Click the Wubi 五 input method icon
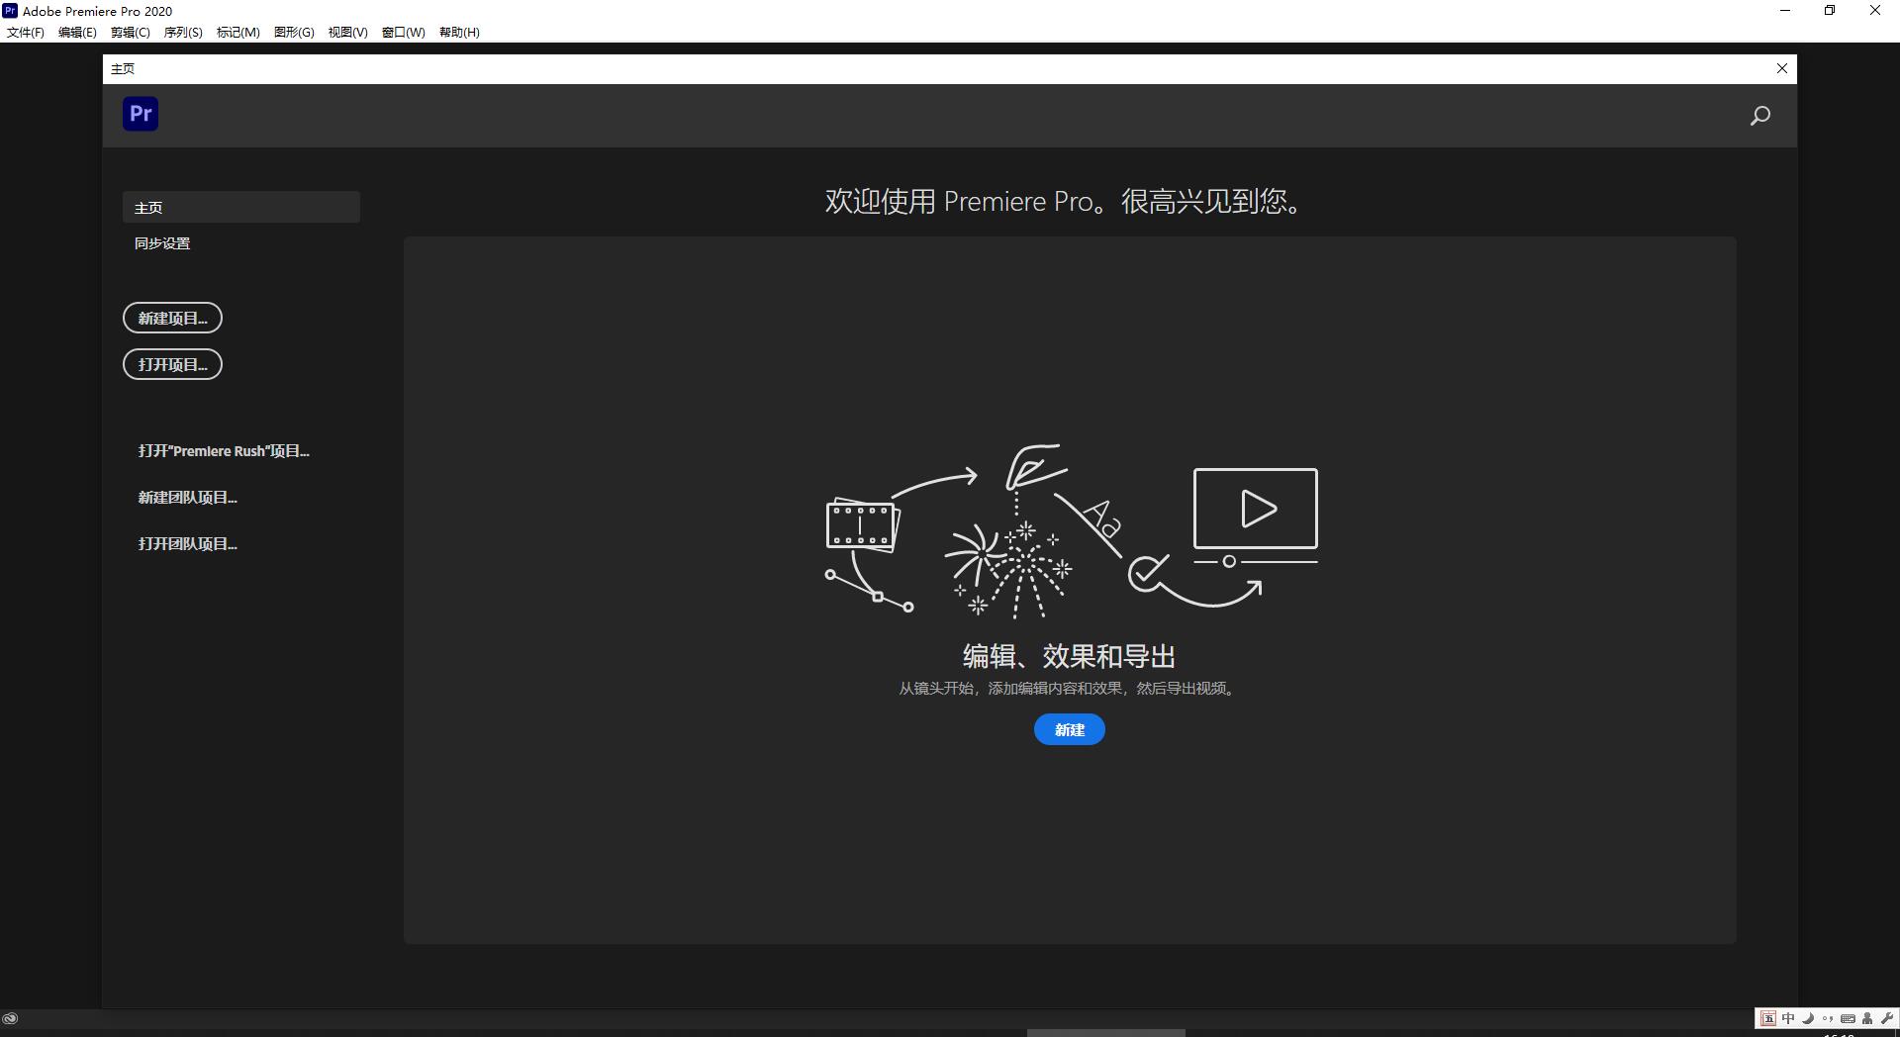Viewport: 1900px width, 1037px height. (1768, 1018)
